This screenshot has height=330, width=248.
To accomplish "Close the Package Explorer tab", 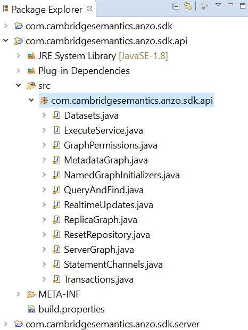I will pyautogui.click(x=89, y=9).
